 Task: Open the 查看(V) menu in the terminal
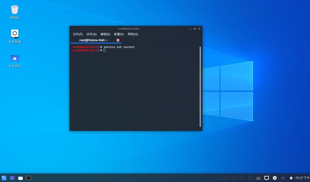(x=119, y=34)
